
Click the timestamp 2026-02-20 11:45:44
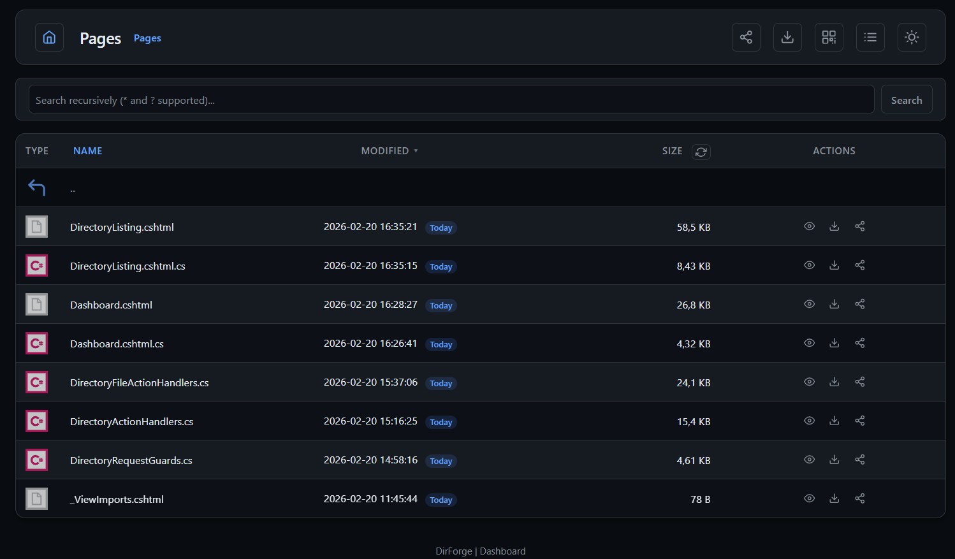(x=370, y=498)
